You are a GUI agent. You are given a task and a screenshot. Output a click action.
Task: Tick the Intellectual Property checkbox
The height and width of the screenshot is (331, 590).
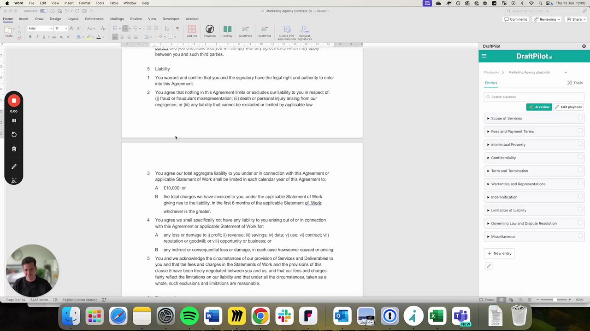pyautogui.click(x=580, y=144)
